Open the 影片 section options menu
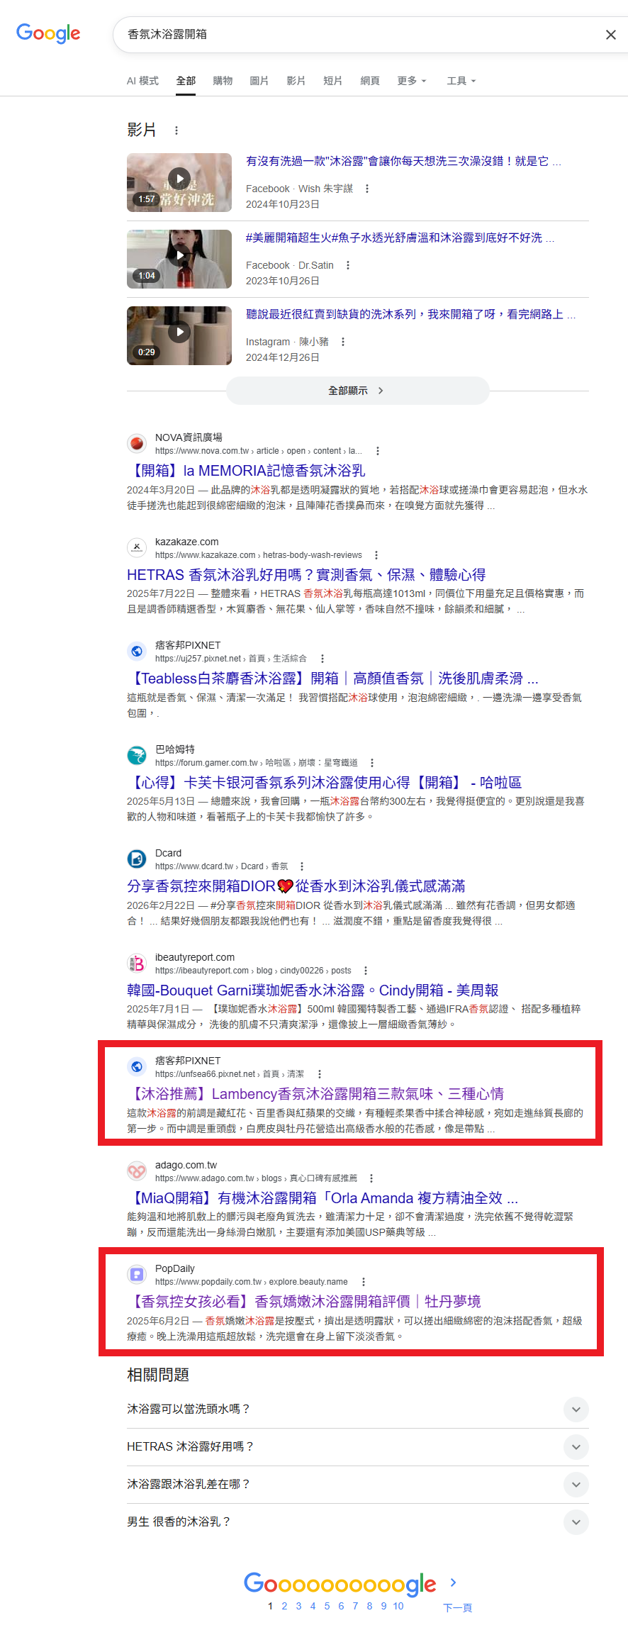The image size is (628, 1630). coord(176,130)
